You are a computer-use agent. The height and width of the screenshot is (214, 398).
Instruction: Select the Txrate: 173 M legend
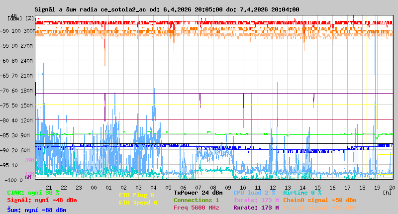point(256,200)
